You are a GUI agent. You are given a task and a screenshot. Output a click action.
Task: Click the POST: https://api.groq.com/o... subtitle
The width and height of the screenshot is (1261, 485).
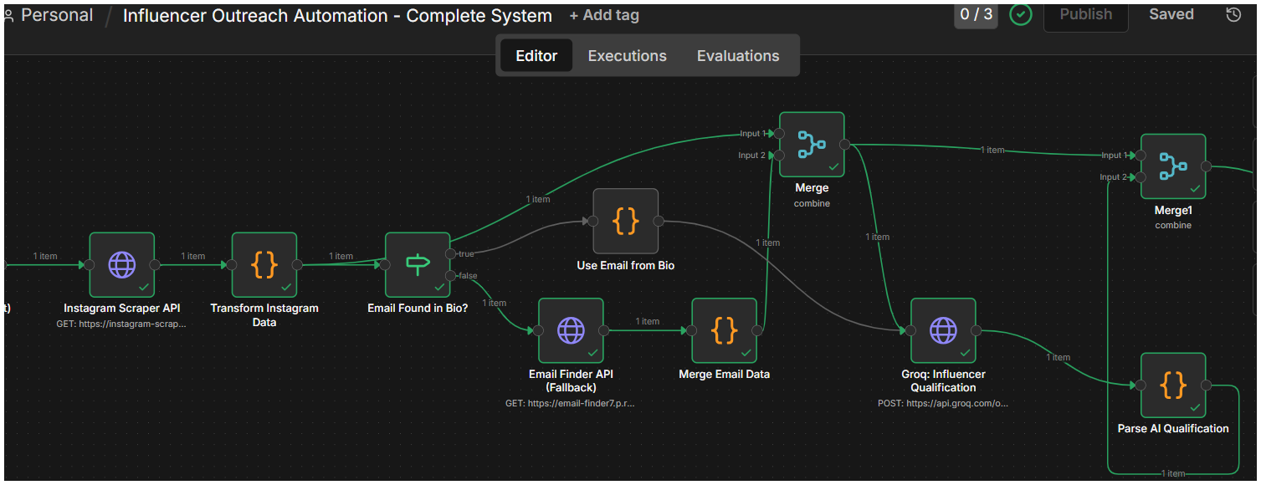[943, 403]
